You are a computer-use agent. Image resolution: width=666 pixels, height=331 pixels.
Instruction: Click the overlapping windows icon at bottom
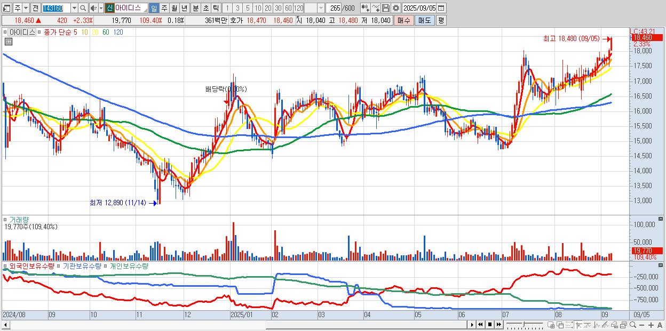pyautogui.click(x=560, y=325)
